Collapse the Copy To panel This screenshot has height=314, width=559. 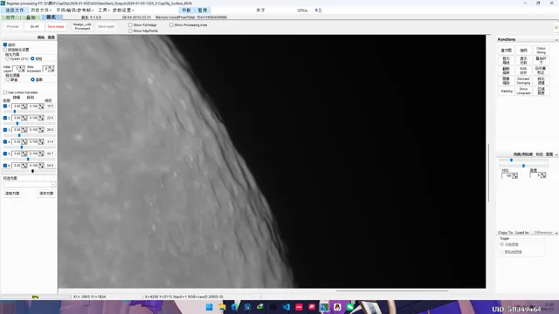click(556, 233)
